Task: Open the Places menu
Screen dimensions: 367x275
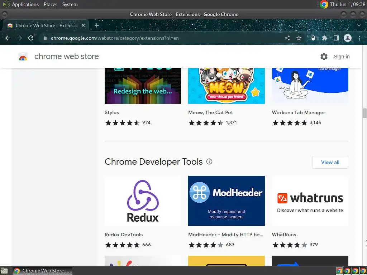Action: click(x=50, y=4)
